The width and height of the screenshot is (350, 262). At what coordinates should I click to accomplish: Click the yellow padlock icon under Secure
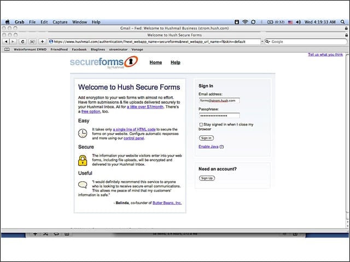83,160
